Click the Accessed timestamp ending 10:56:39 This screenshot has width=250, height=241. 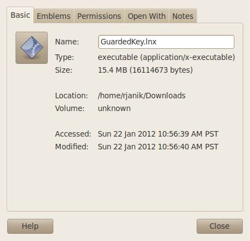coord(158,134)
